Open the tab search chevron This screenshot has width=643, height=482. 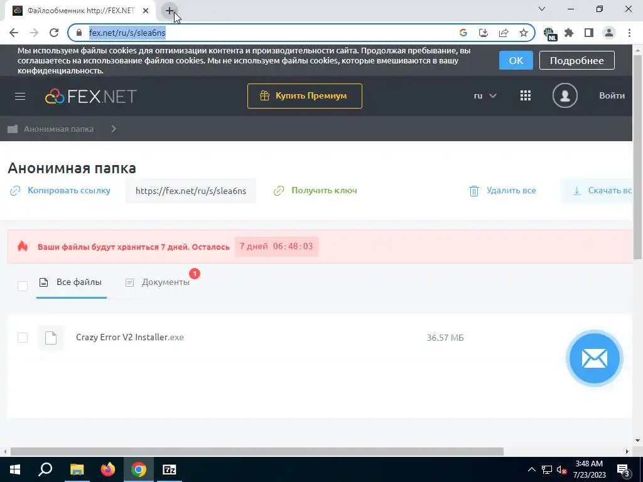click(542, 9)
